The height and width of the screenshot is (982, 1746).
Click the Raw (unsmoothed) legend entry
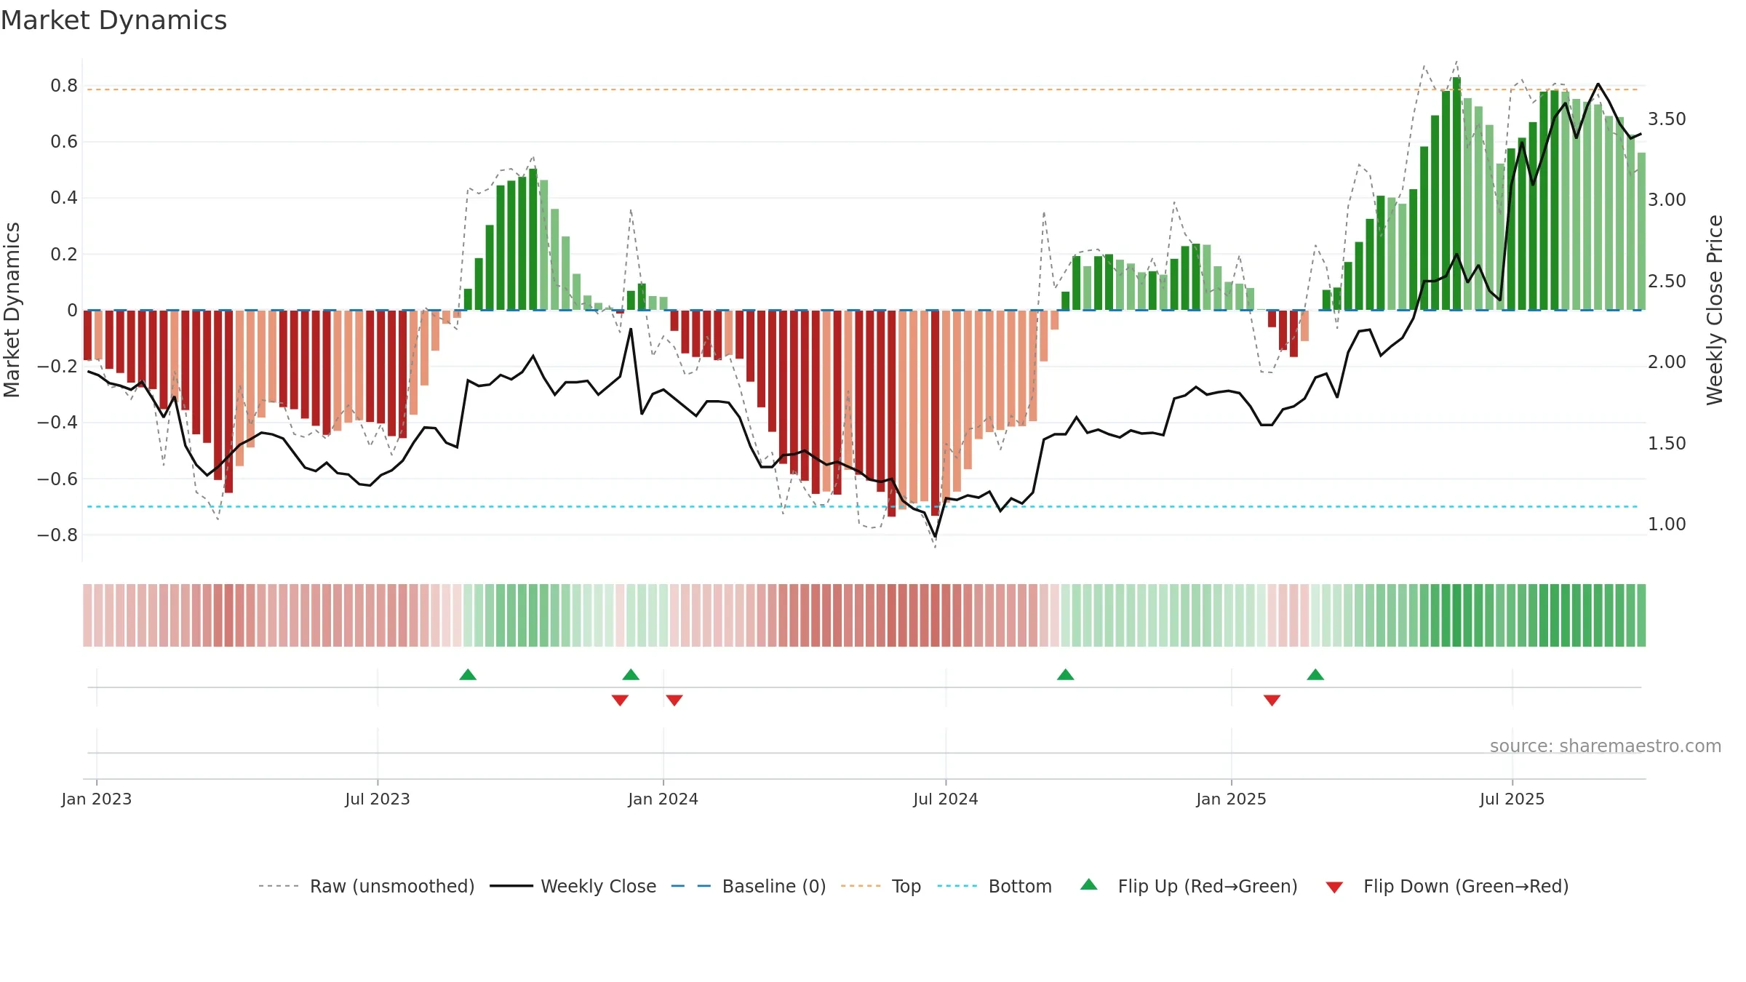pyautogui.click(x=367, y=886)
